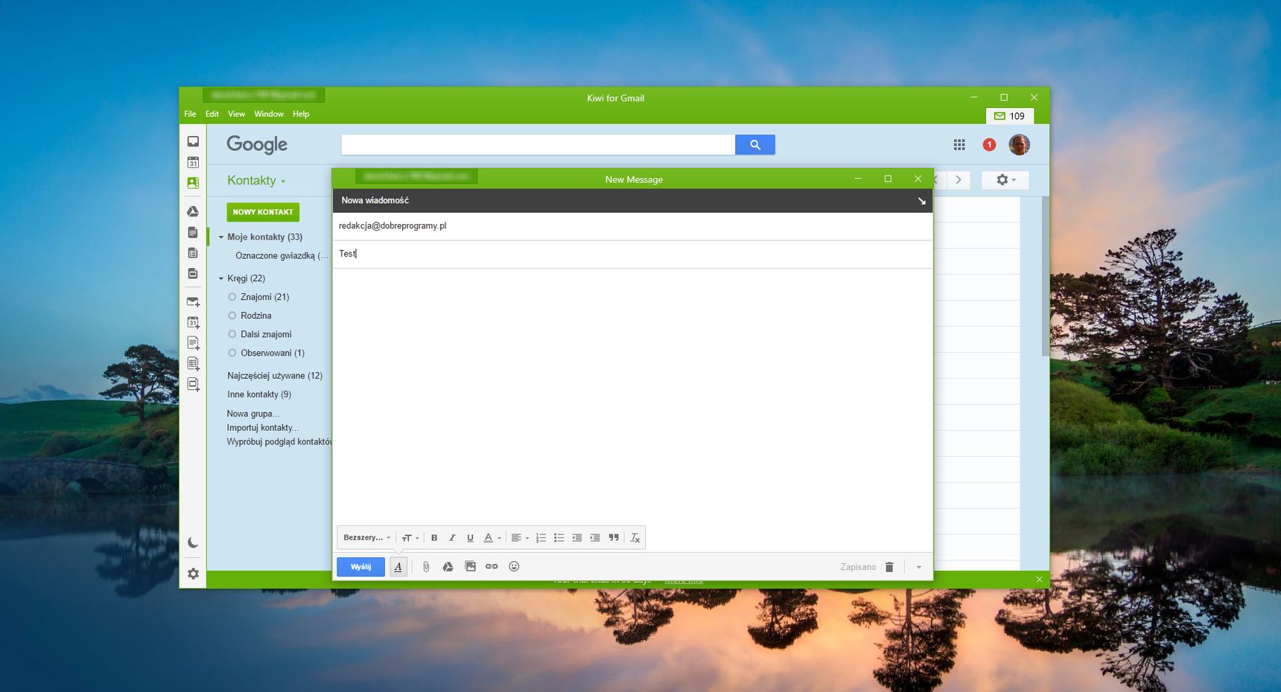Create new presentation from sidebar icon
The image size is (1281, 692).
click(x=193, y=385)
